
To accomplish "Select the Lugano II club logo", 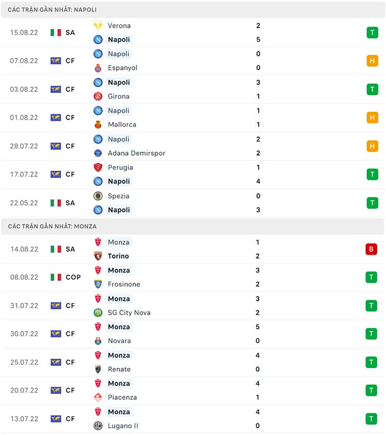I will (x=97, y=426).
